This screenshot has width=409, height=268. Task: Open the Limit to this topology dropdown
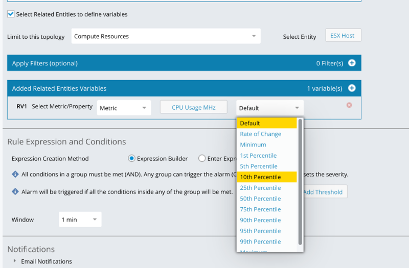tap(166, 36)
